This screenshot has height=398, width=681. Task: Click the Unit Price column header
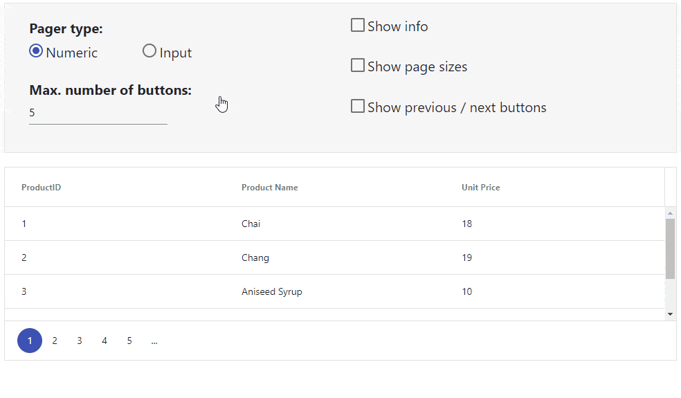coord(555,188)
